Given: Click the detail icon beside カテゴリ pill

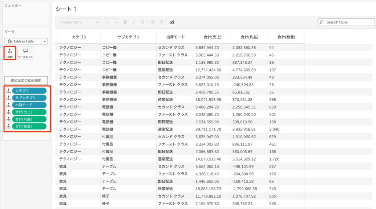Looking at the screenshot, I should tap(8, 91).
